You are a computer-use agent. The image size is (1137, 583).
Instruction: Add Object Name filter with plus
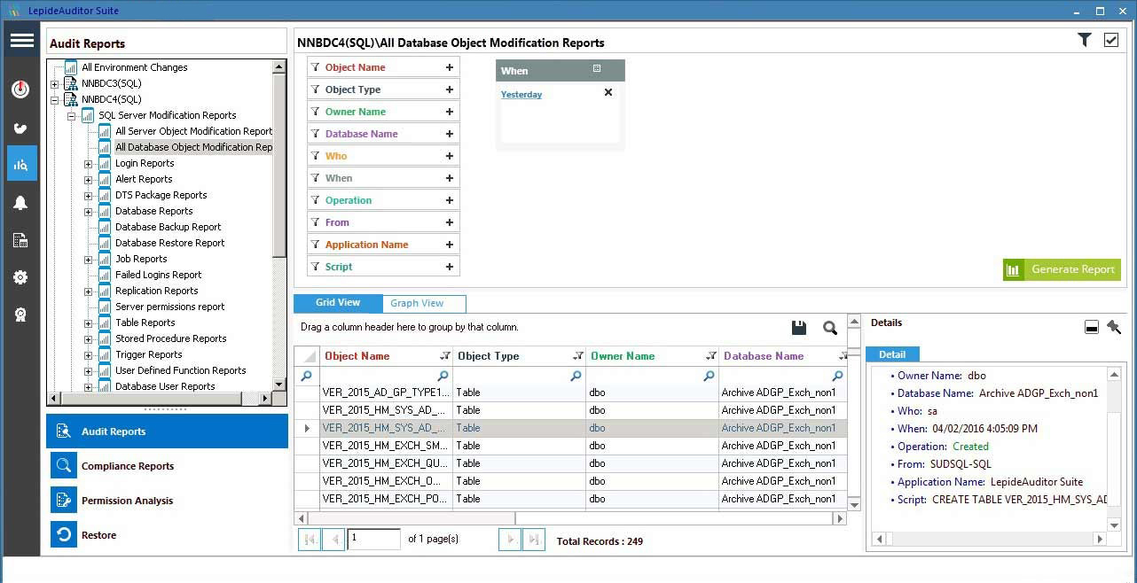[x=450, y=67]
